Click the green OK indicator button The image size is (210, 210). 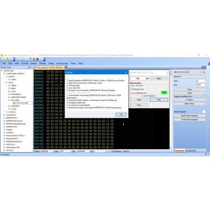click(164, 92)
